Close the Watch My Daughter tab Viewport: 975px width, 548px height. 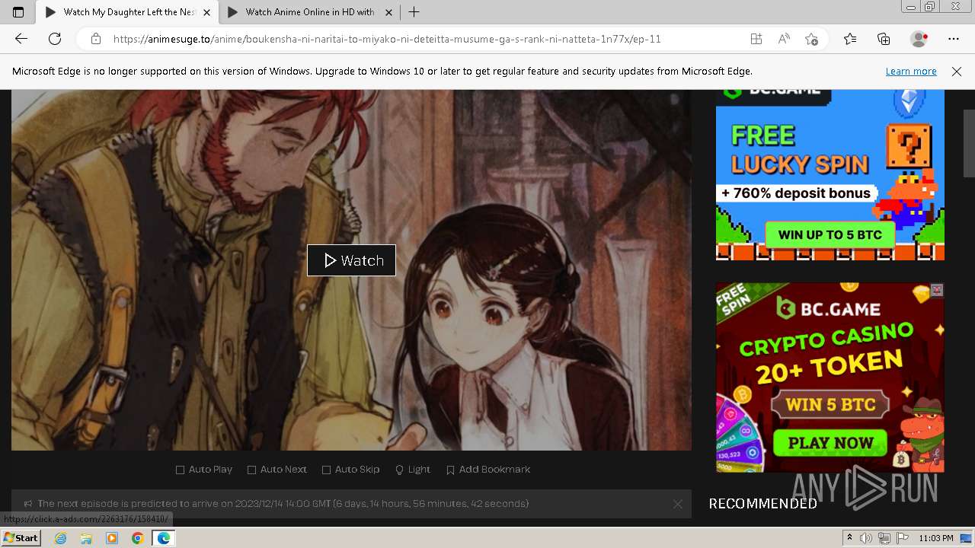point(206,12)
